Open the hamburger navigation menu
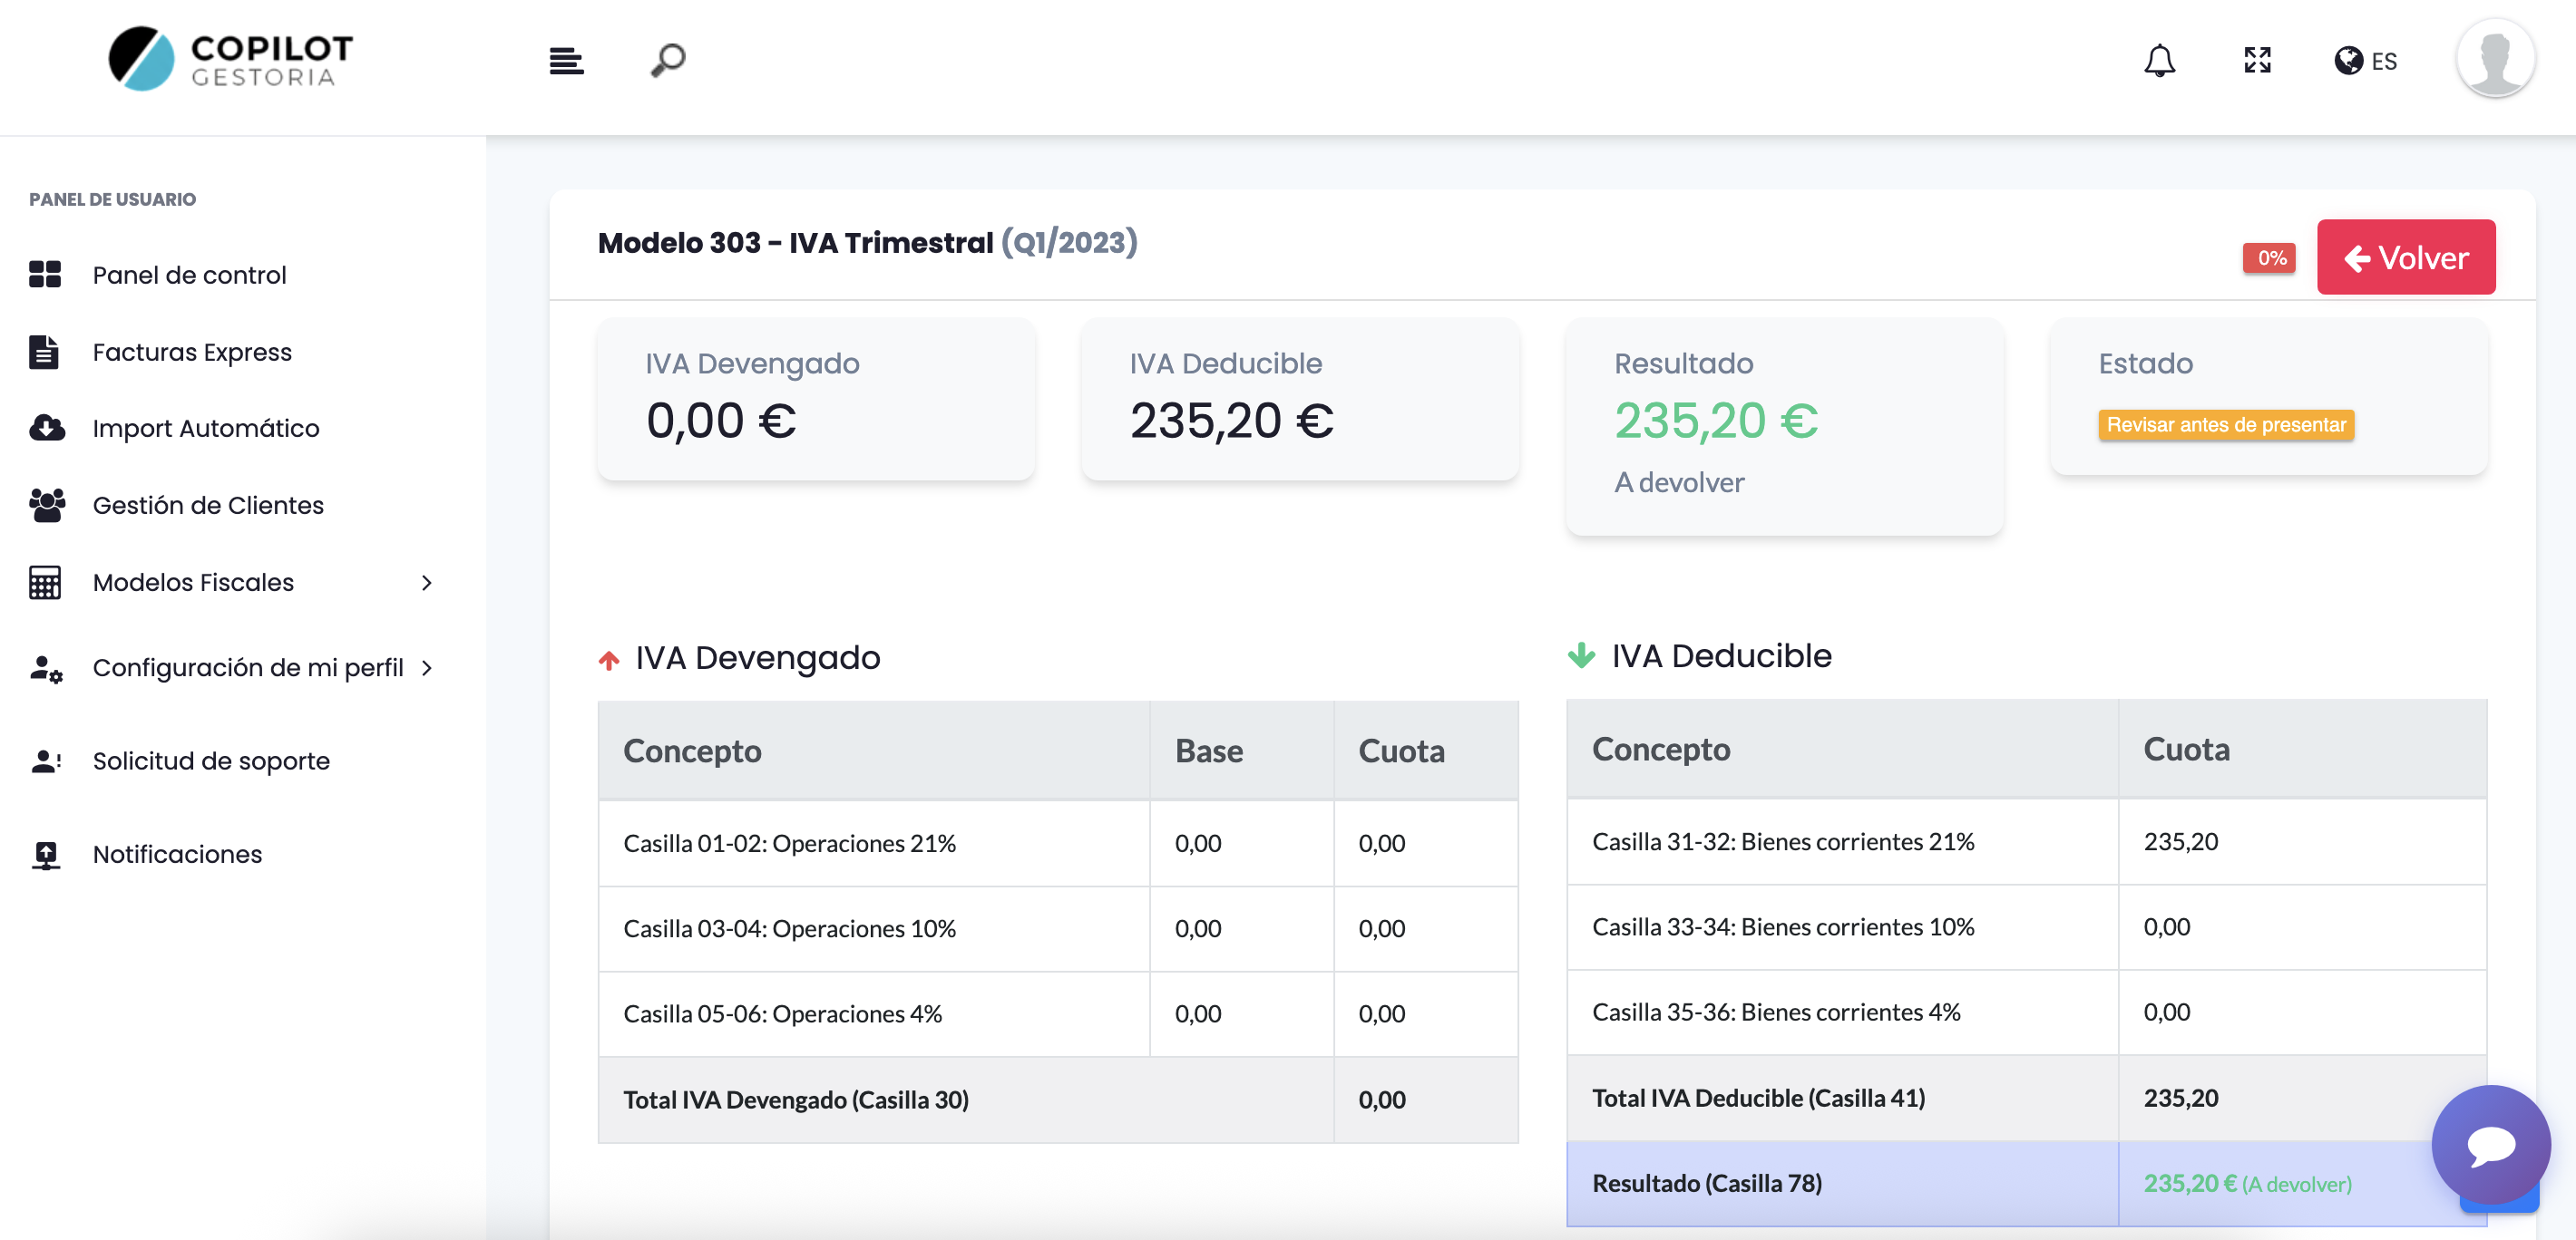Screen dimensions: 2576x1240 pyautogui.click(x=566, y=60)
